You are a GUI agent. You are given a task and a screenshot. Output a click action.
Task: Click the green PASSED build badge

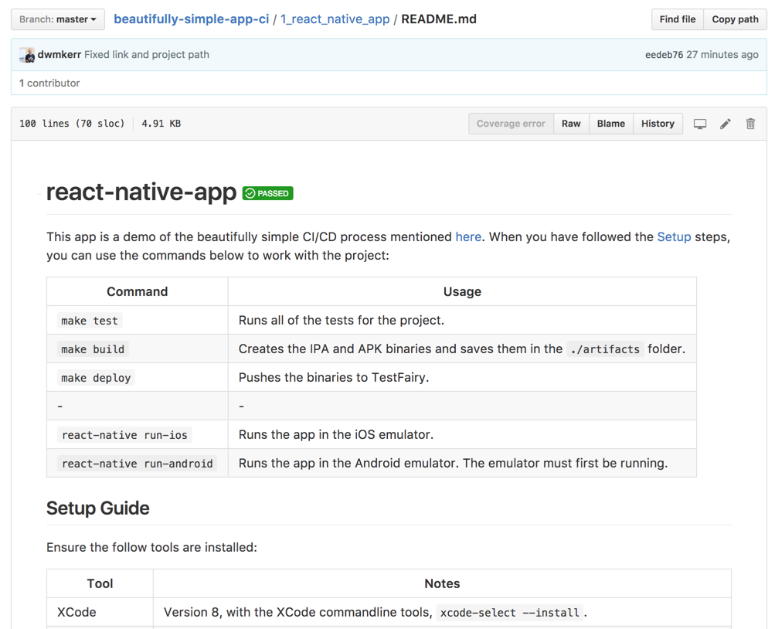pos(268,193)
